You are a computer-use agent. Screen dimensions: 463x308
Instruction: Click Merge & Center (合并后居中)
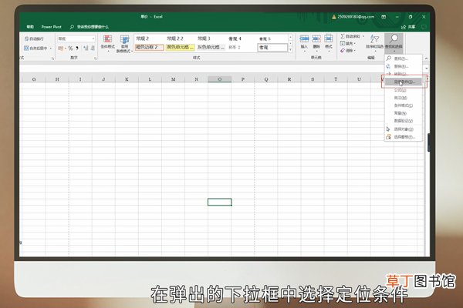click(x=35, y=48)
